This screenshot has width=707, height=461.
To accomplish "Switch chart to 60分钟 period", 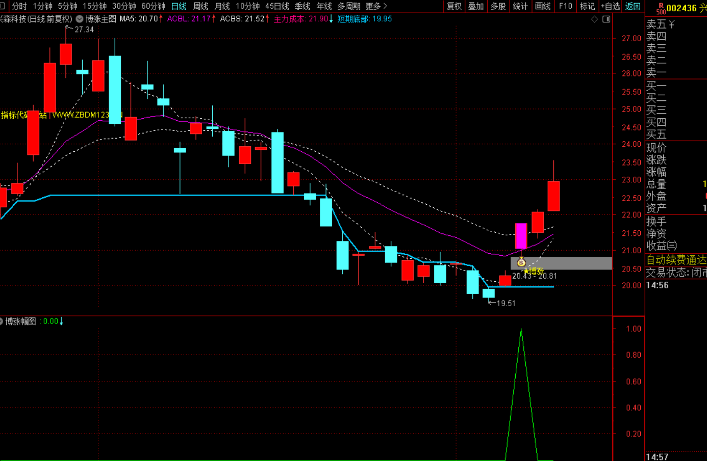I will (x=153, y=6).
